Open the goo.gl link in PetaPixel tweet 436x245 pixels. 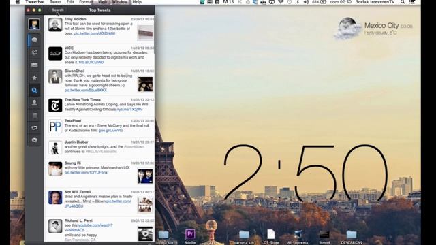coord(110,130)
